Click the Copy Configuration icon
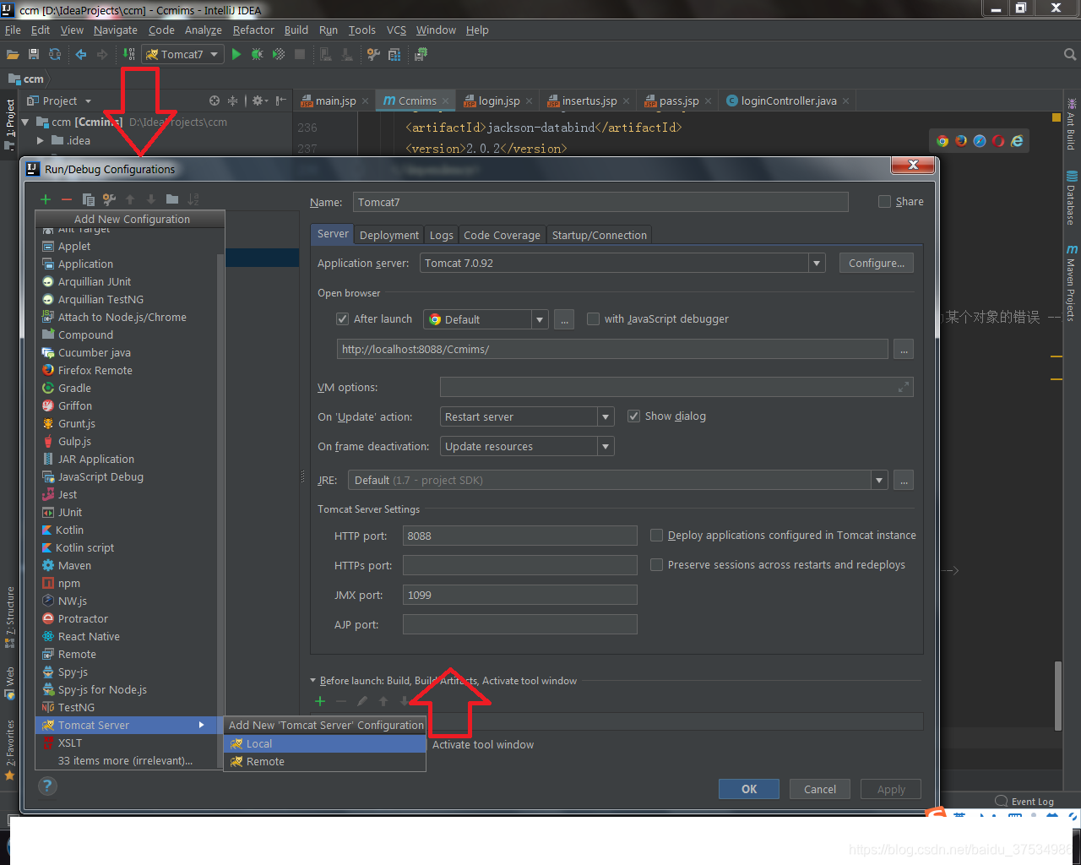Screen dimensions: 1081x865 point(88,199)
